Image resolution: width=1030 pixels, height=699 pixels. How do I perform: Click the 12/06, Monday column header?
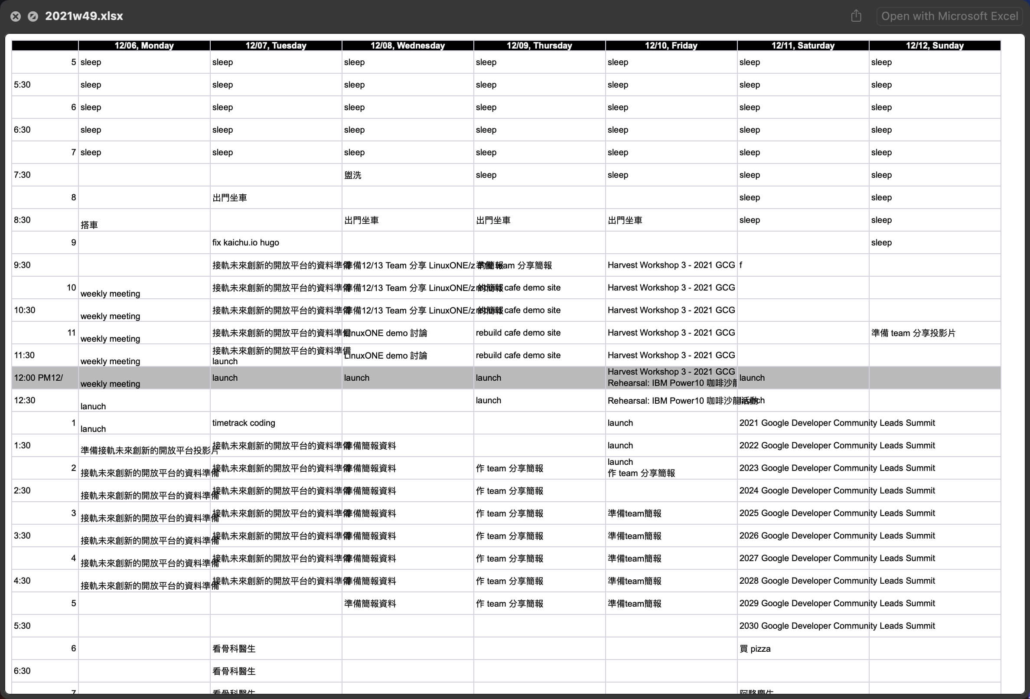coord(144,45)
